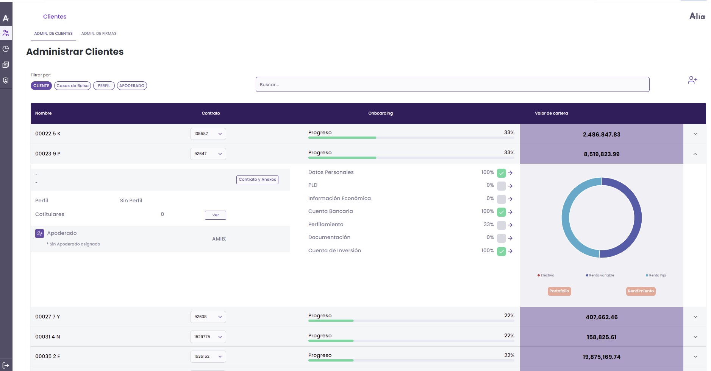Select client name 00031 4 N
Image resolution: width=711 pixels, height=371 pixels.
coord(48,337)
